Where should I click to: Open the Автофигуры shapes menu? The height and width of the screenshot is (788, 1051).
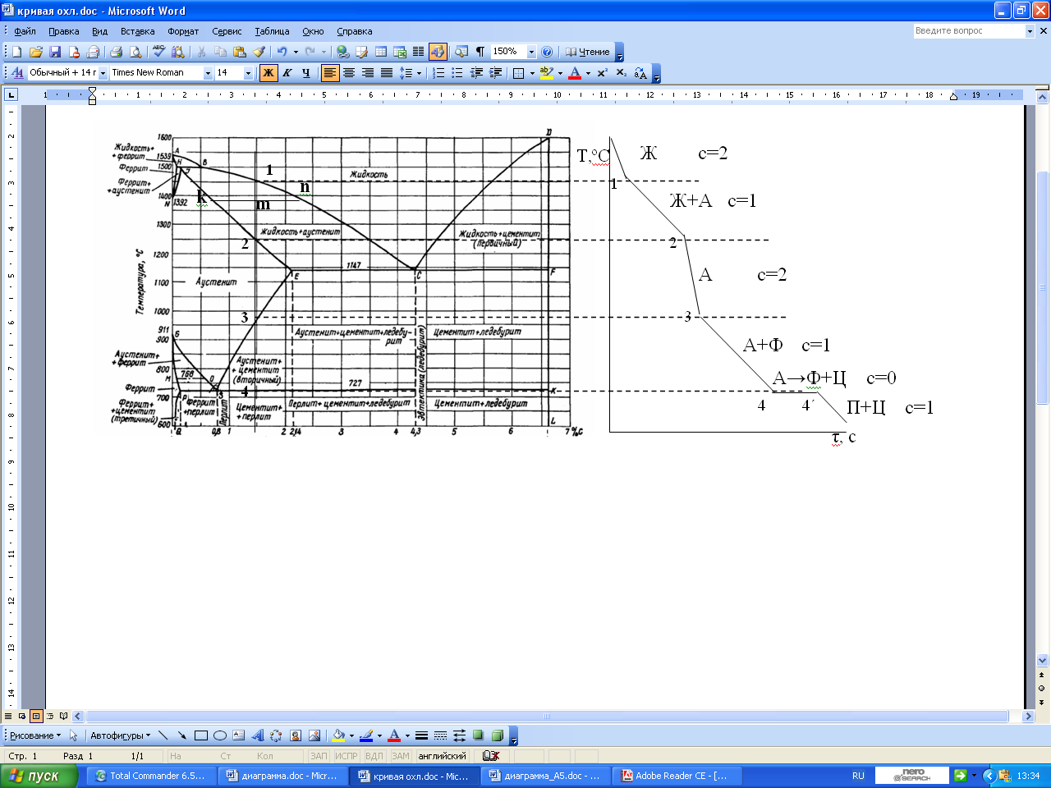pos(120,735)
